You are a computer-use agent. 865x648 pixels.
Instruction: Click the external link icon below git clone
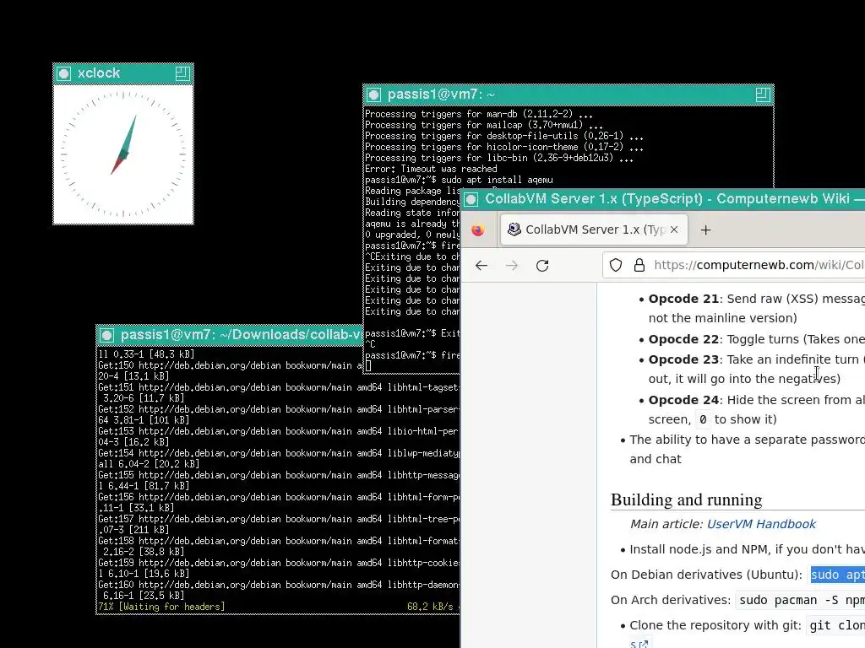coord(643,644)
